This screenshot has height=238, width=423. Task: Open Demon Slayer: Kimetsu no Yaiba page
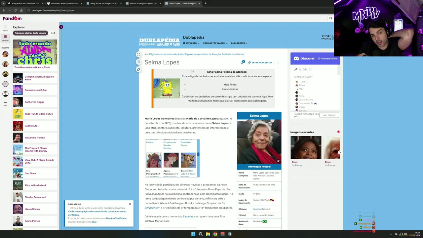(35, 78)
